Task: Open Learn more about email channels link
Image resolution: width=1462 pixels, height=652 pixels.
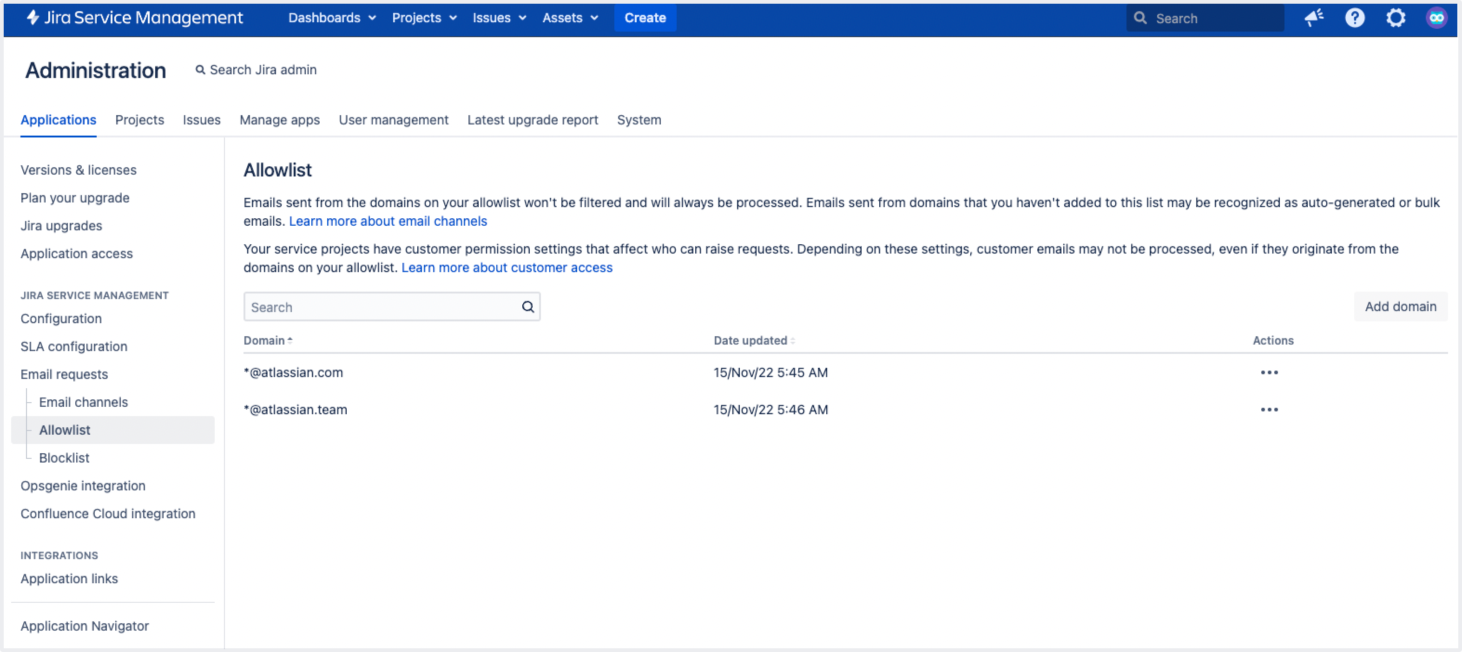Action: coord(388,221)
